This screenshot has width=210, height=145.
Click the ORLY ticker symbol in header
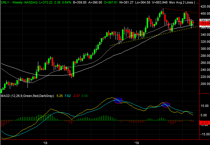coord(5,2)
